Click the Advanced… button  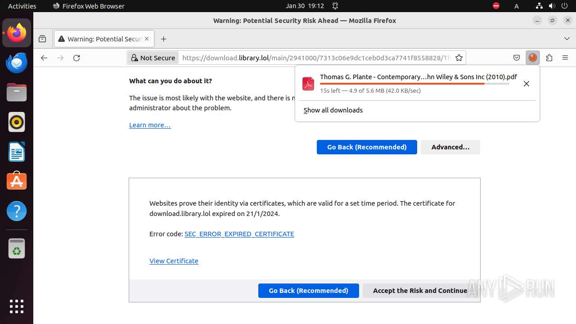(x=450, y=147)
